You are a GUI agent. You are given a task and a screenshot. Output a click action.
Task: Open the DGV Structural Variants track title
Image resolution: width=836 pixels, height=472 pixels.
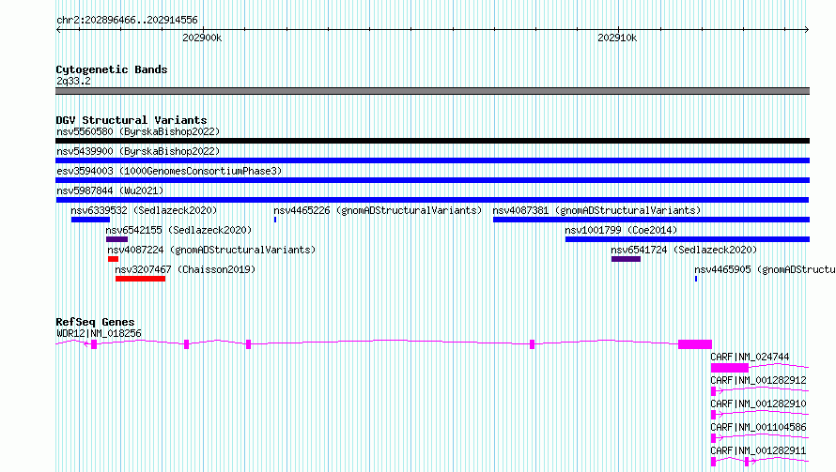(x=132, y=120)
